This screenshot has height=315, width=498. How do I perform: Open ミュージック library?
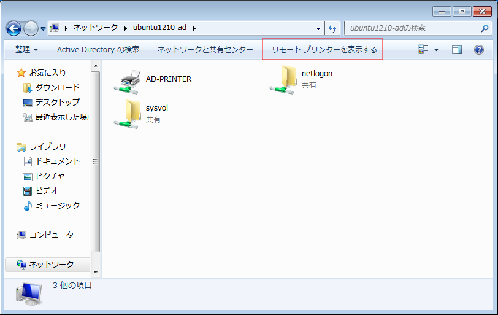click(58, 205)
